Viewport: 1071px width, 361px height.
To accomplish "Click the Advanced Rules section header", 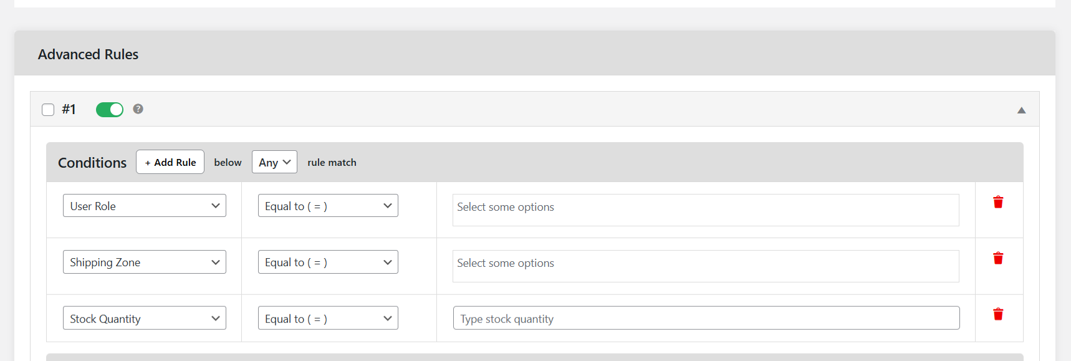I will 89,54.
